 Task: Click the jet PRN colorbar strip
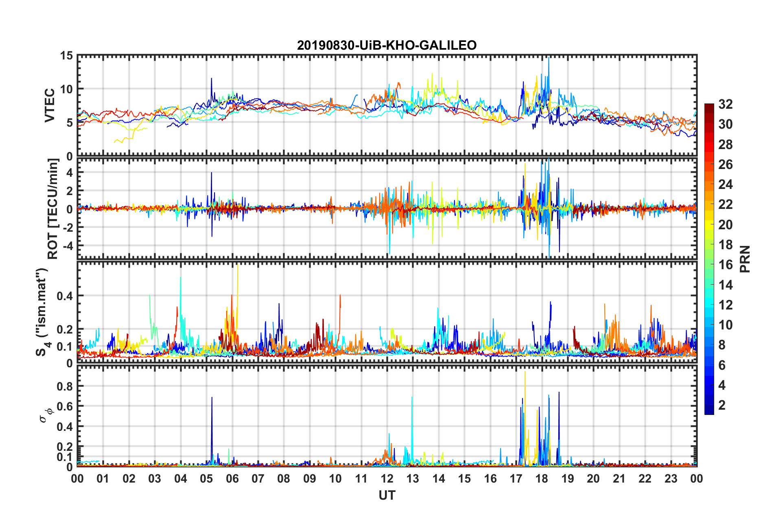[709, 259]
